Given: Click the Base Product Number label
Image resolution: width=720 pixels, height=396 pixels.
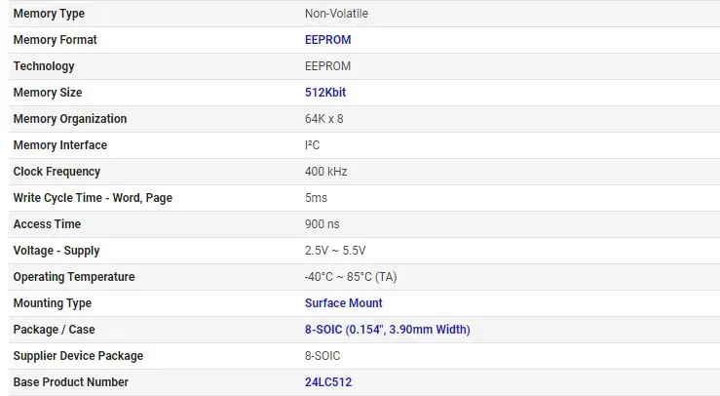Looking at the screenshot, I should pyautogui.click(x=71, y=382).
